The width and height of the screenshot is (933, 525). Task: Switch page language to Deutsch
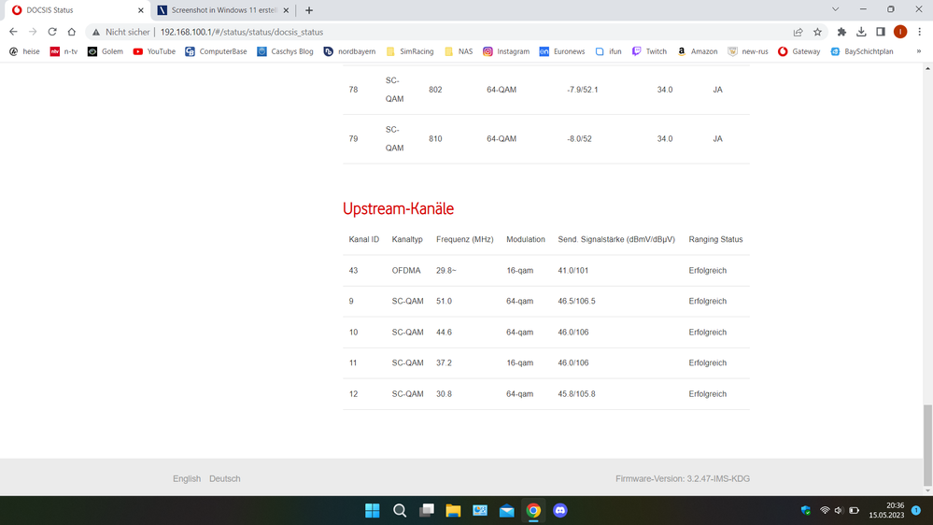tap(225, 478)
